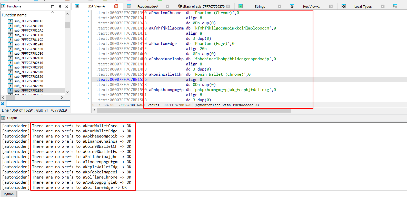This screenshot has height=197, width=407.
Task: Close the IDA View-A tab
Action: coord(116,6)
